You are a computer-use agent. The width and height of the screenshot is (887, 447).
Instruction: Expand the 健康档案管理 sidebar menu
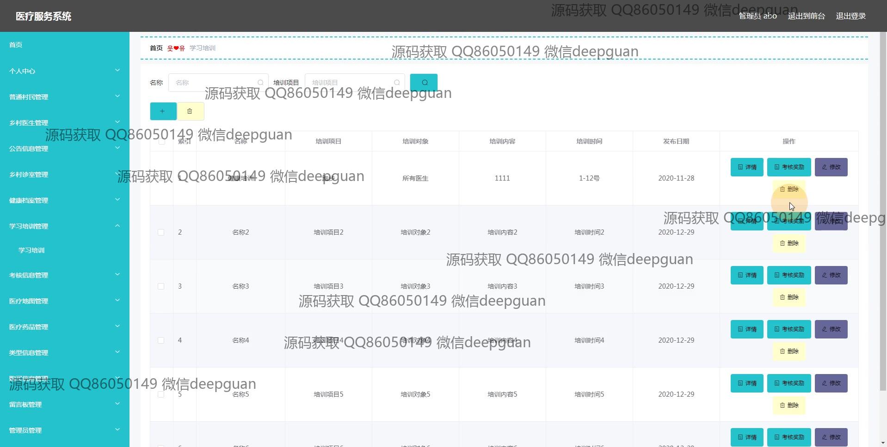pyautogui.click(x=65, y=200)
